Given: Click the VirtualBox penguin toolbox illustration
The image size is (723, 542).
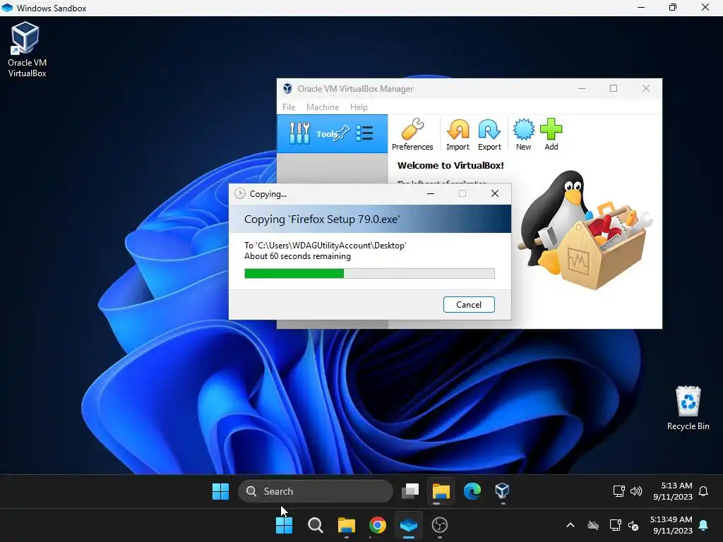Looking at the screenshot, I should [585, 229].
